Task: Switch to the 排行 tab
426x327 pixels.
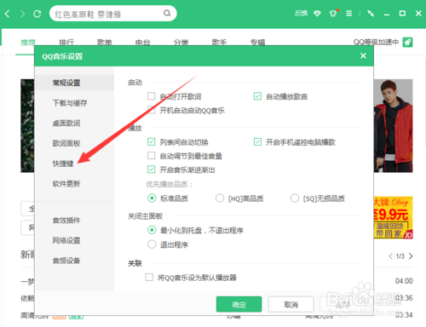Action: (x=66, y=43)
